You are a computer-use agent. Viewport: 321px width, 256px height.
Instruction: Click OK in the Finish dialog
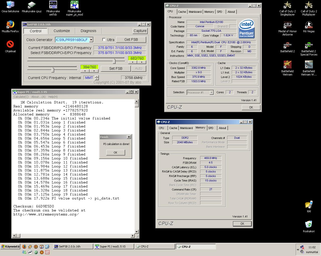(115, 152)
